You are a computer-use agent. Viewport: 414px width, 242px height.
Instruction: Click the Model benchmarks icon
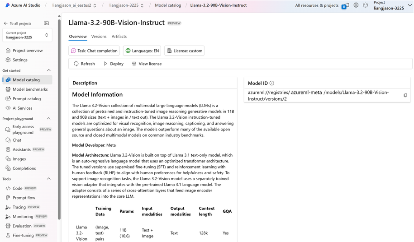click(8, 89)
